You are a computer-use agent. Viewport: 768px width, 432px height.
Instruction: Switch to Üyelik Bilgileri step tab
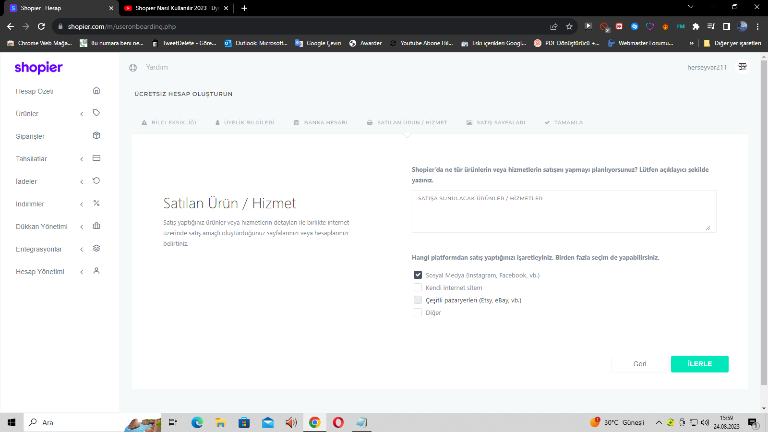coord(245,122)
